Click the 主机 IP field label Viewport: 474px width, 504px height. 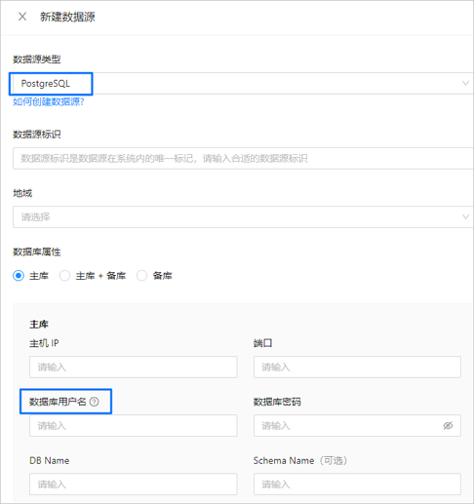point(44,343)
